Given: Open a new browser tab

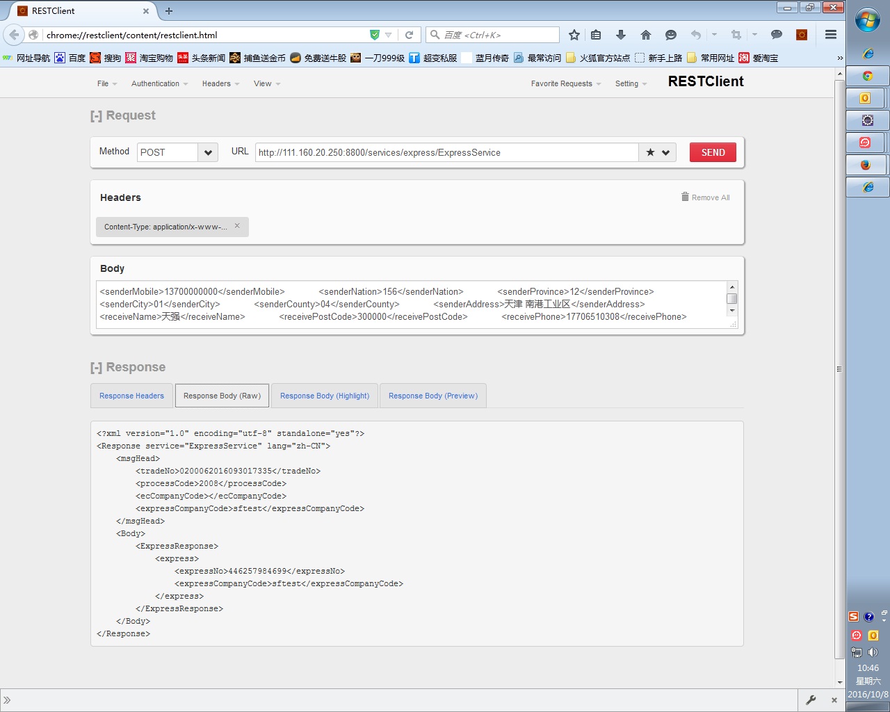Looking at the screenshot, I should [x=169, y=11].
